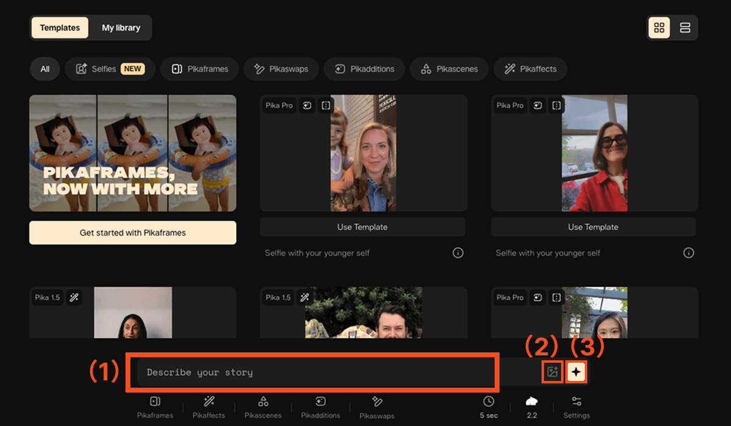Switch to grid view layout

coord(659,28)
